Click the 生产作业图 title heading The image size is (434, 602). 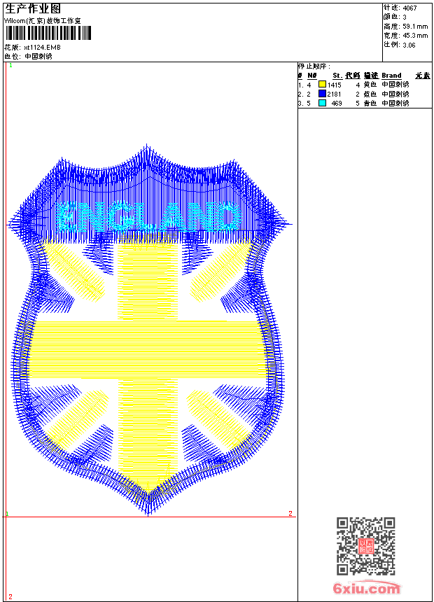(33, 8)
